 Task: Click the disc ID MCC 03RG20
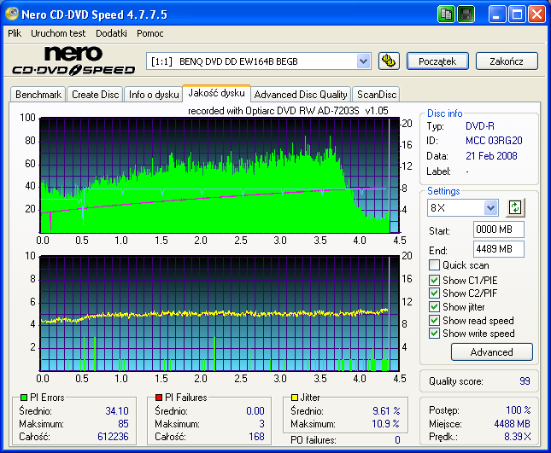point(494,141)
